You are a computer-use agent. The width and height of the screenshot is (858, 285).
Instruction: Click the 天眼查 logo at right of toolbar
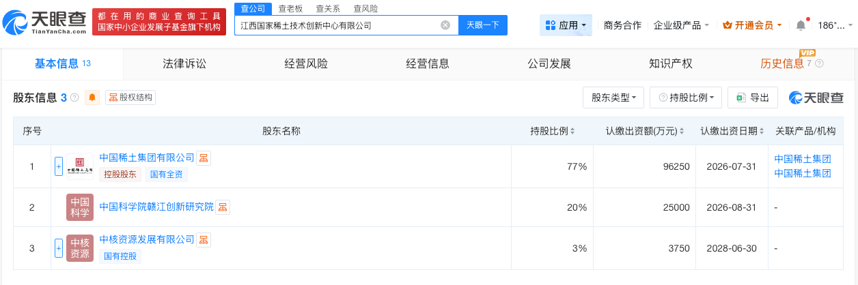[x=816, y=97]
